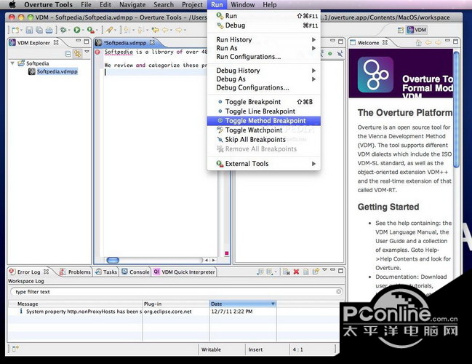
Task: Open the Window menu
Action: (243, 4)
